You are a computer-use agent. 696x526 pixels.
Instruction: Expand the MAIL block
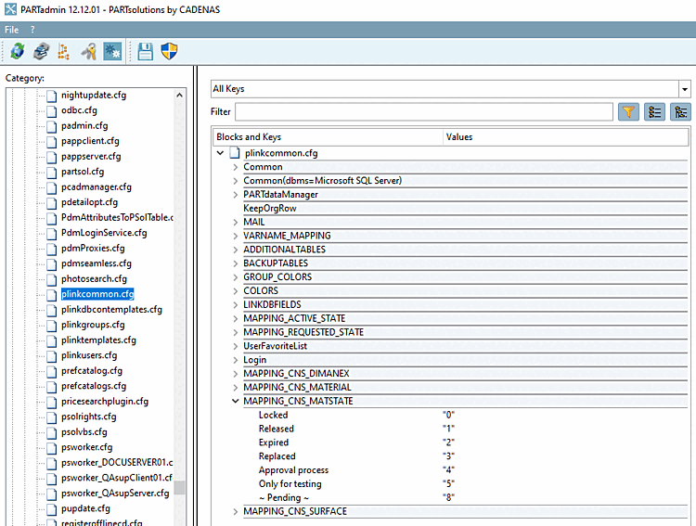coord(236,223)
